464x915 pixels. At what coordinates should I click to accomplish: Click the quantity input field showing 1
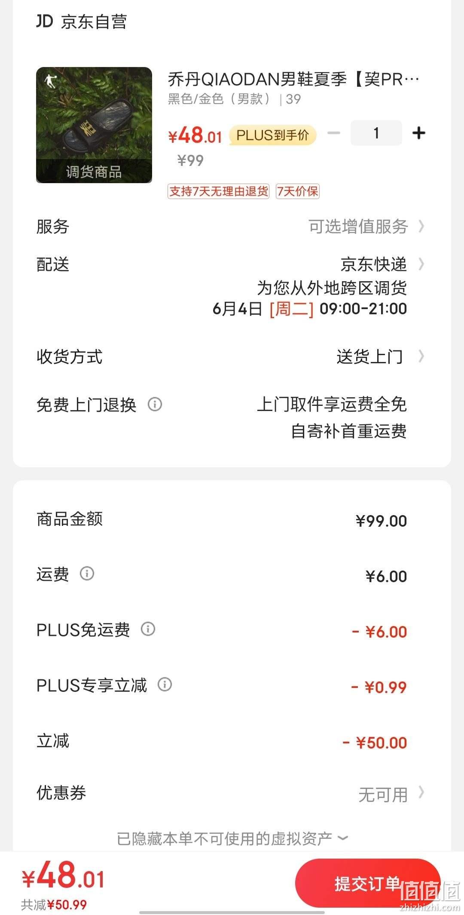point(376,133)
